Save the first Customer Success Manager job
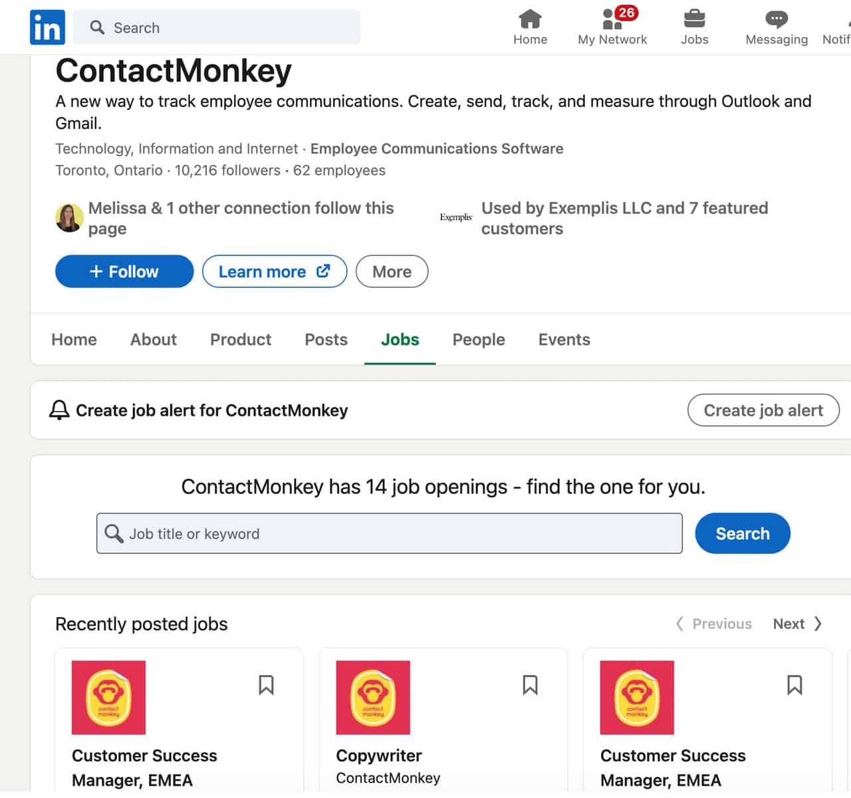 click(x=266, y=685)
